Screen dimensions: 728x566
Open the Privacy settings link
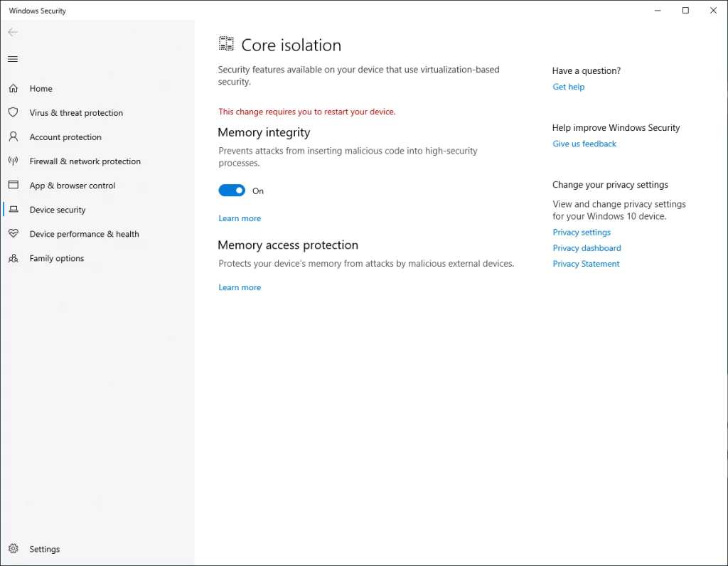pos(582,232)
